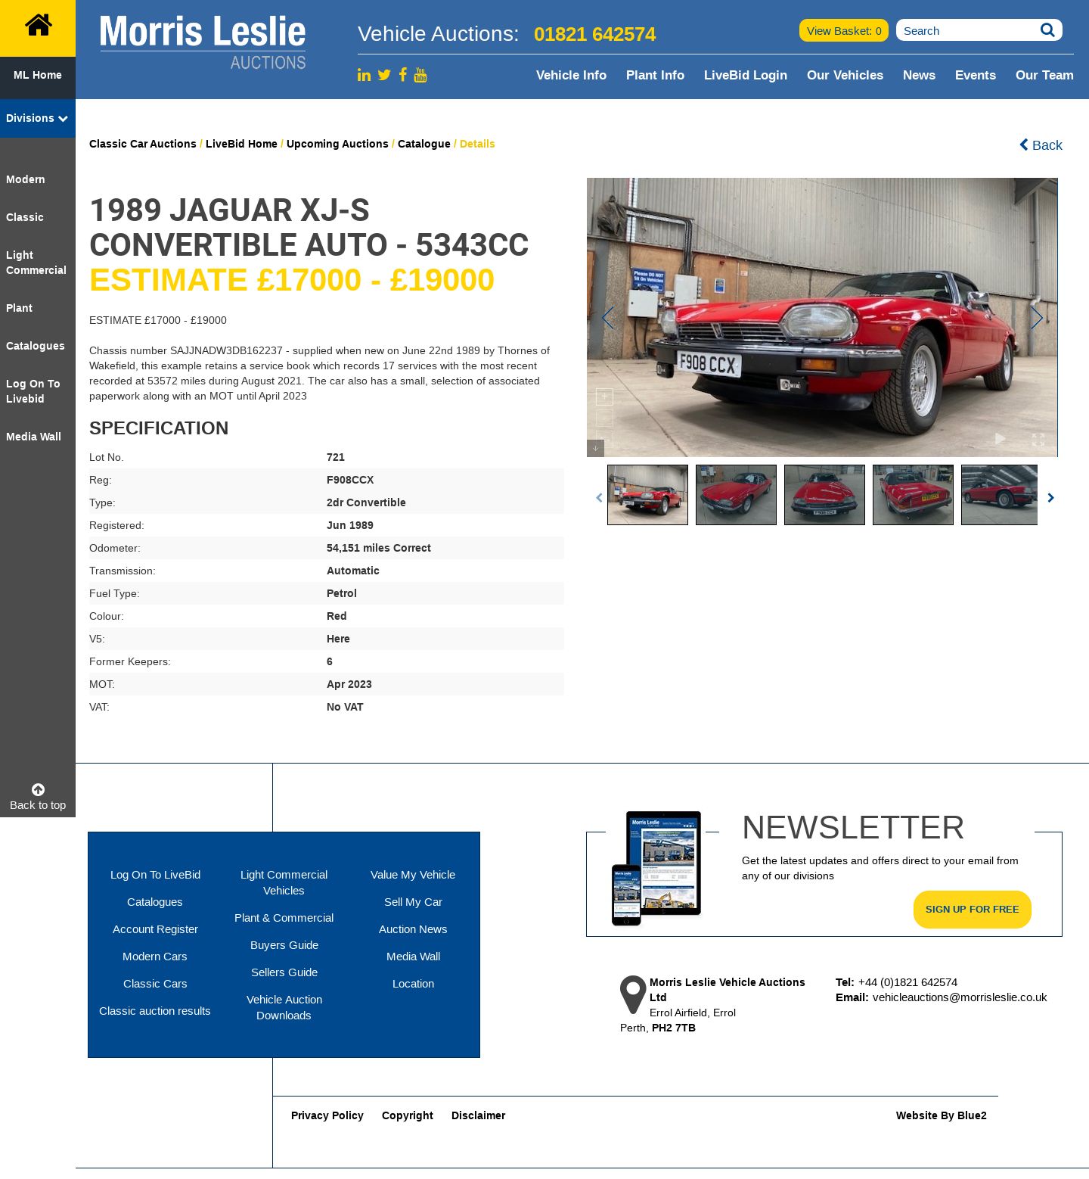Screen dimensions: 1089x1179
Task: Show the next gallery image
Action: [1037, 318]
